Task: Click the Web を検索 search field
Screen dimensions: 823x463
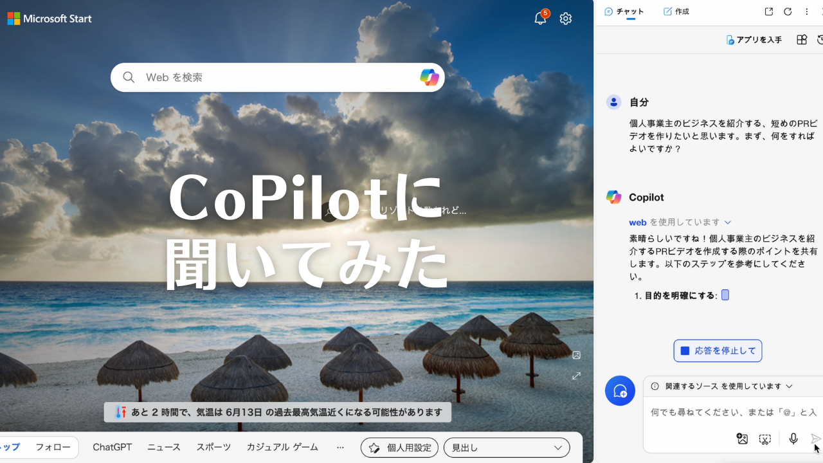Action: [x=278, y=77]
